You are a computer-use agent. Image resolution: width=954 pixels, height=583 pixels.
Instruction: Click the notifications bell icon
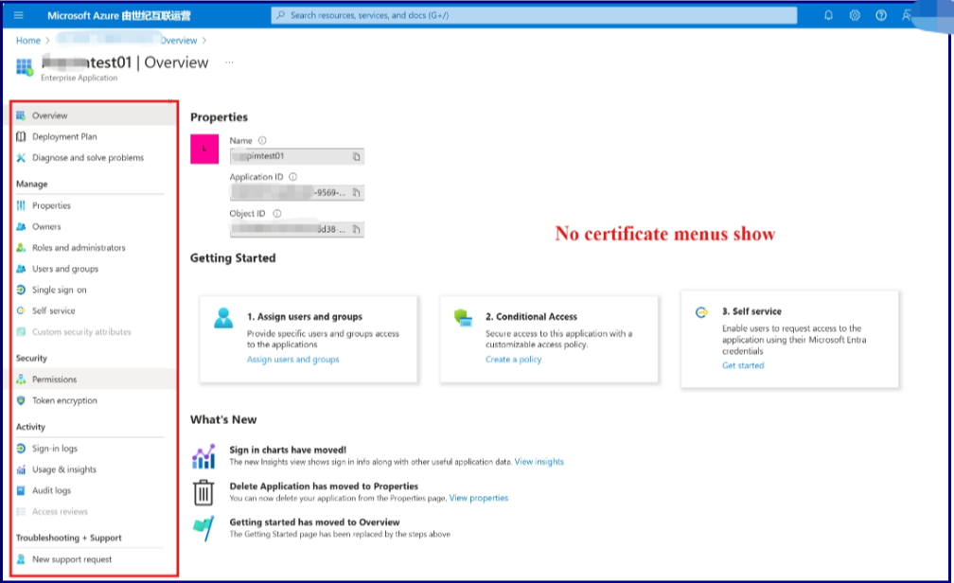(x=829, y=15)
